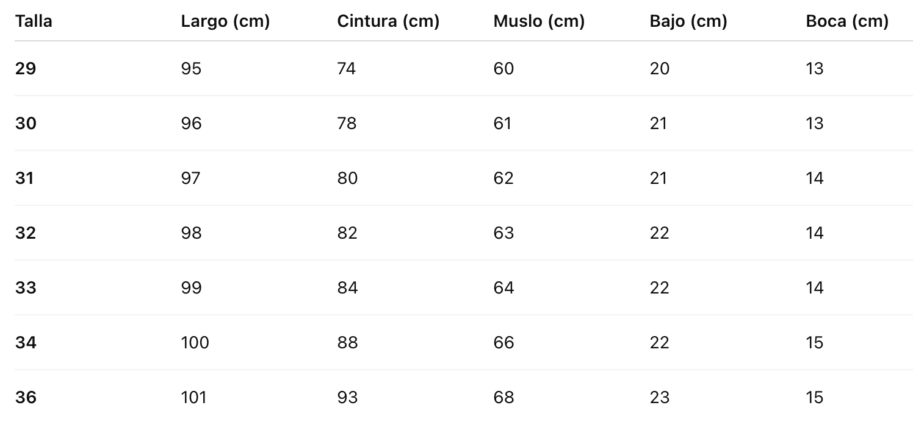Click the Largo value 100 for size 34

(x=195, y=343)
